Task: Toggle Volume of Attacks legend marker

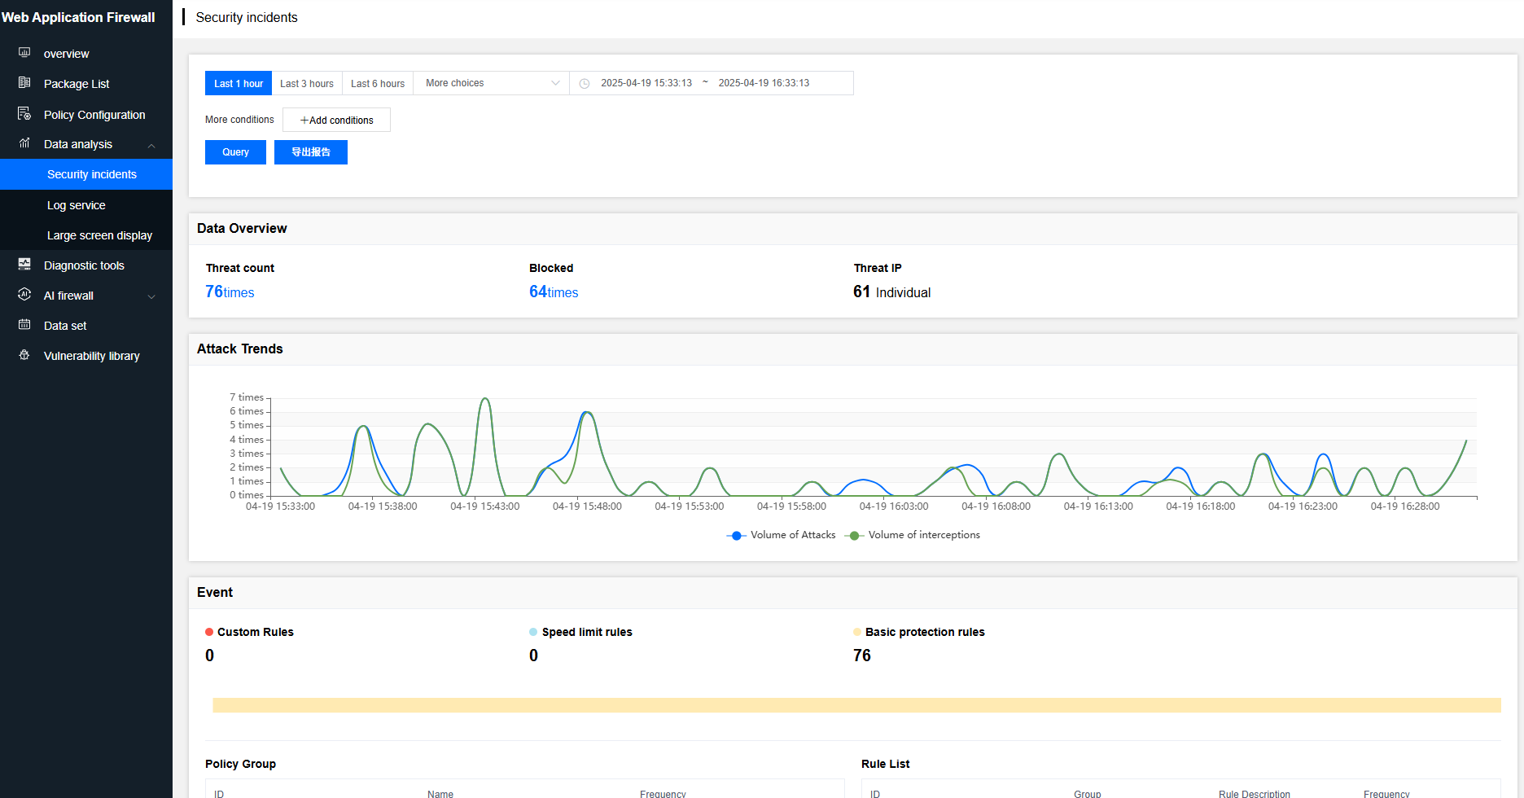Action: tap(736, 535)
